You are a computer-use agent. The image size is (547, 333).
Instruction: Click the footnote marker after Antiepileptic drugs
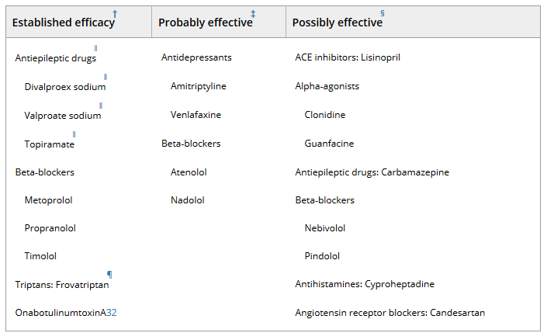96,49
